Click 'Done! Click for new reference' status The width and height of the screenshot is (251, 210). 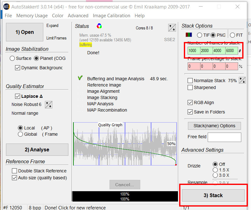[x=75, y=207]
